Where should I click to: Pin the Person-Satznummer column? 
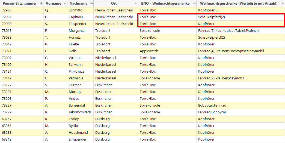41,4
